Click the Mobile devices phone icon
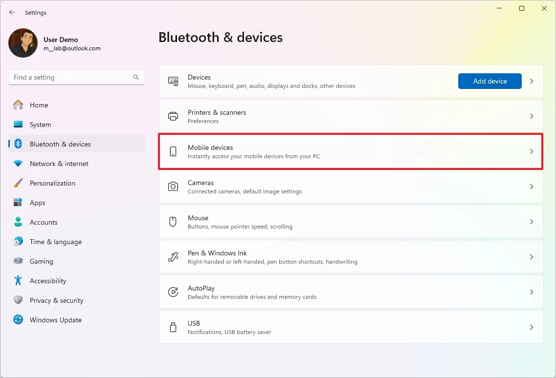 coord(173,151)
